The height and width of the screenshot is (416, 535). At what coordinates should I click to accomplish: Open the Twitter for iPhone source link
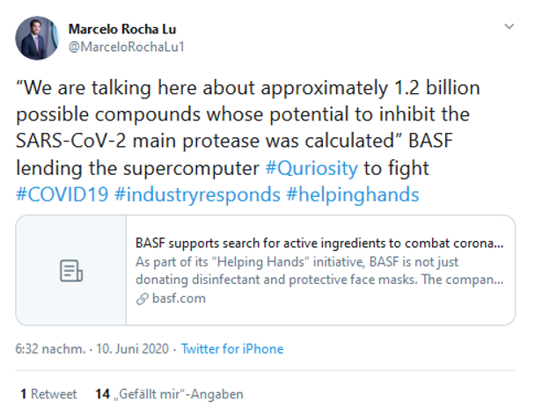click(x=232, y=349)
